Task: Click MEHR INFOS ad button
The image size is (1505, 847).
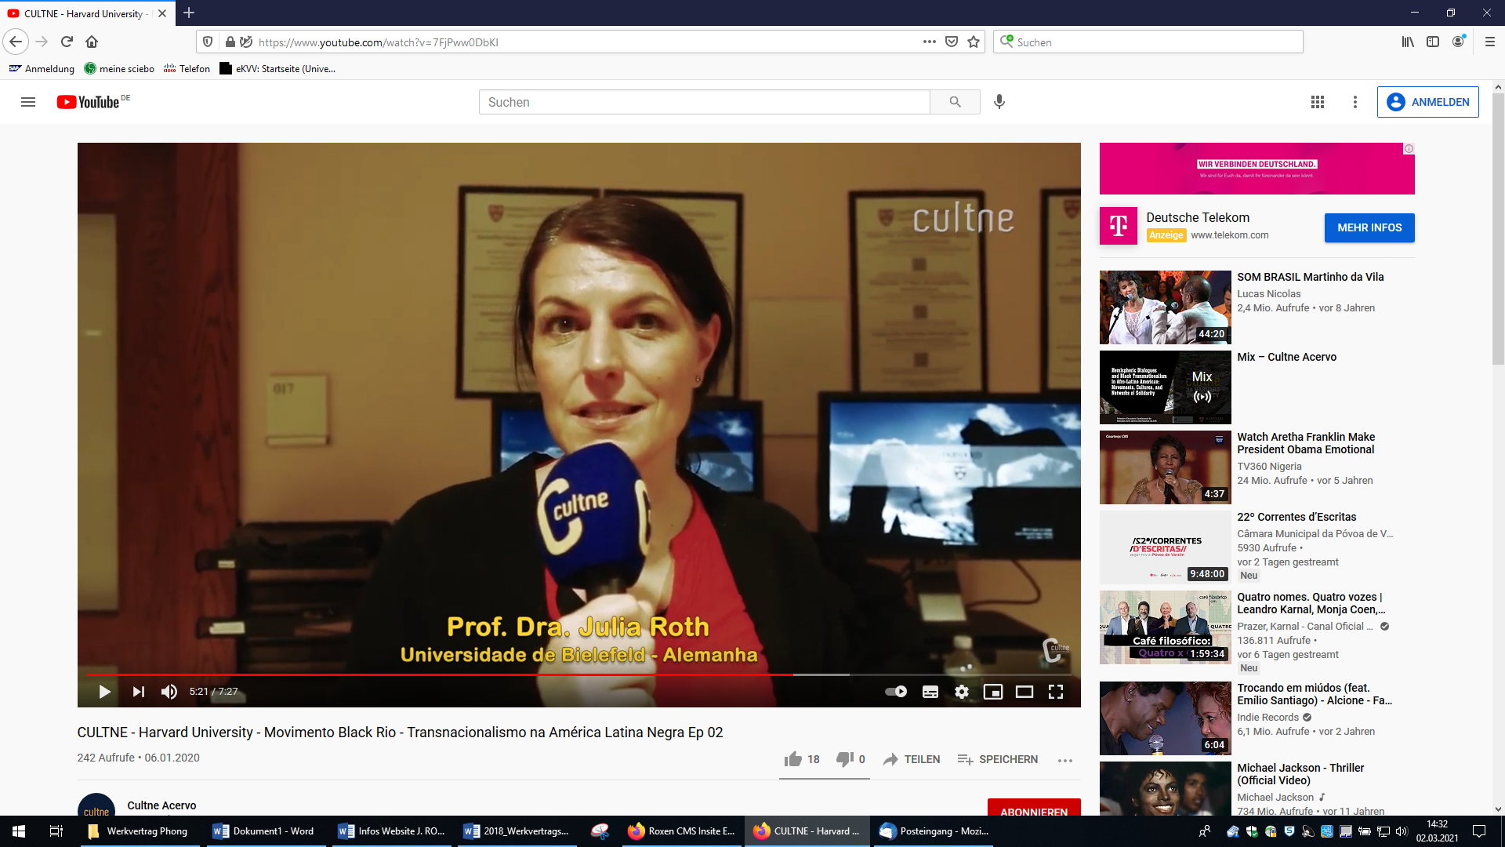Action: 1369,227
